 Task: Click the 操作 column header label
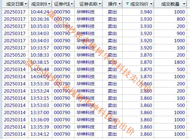pyautogui.click(x=113, y=4)
